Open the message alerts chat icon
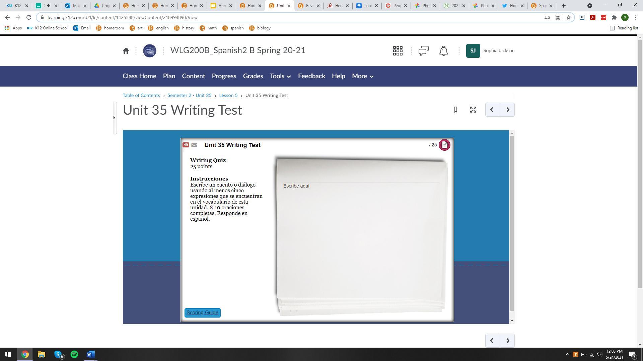This screenshot has width=643, height=361. coord(423,51)
